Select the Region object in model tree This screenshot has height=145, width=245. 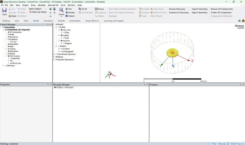[x=68, y=43]
